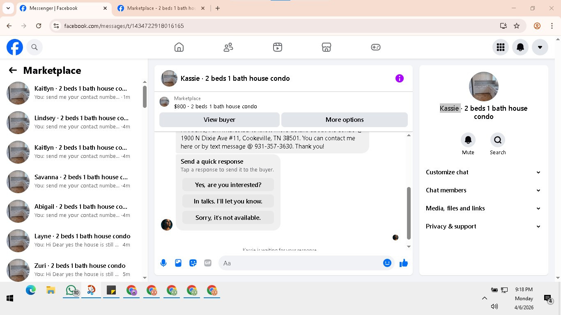Open WhatsApp from the taskbar
This screenshot has width=561, height=315.
[x=71, y=290]
